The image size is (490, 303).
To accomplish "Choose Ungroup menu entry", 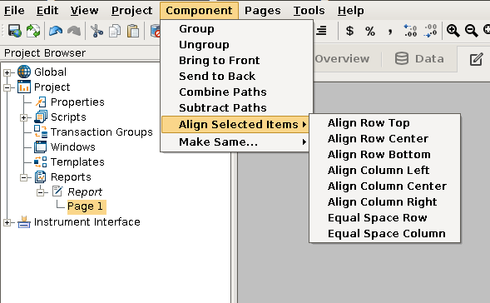I will pyautogui.click(x=236, y=45).
